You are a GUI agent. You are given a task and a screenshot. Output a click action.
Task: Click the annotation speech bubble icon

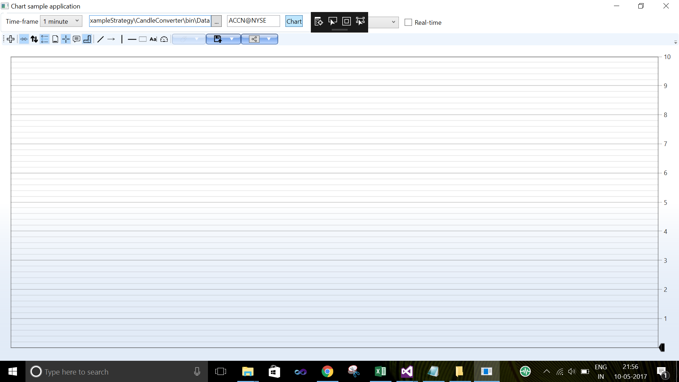click(76, 39)
